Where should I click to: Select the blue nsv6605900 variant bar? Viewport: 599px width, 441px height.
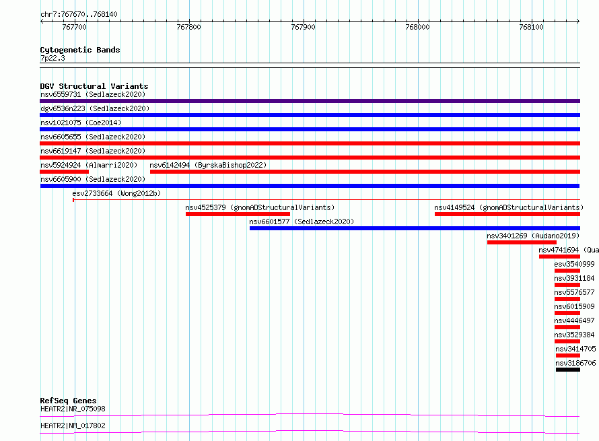pyautogui.click(x=310, y=186)
